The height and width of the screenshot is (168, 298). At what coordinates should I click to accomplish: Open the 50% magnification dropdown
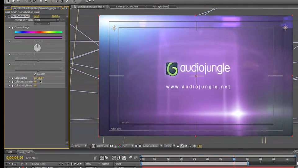point(81,146)
